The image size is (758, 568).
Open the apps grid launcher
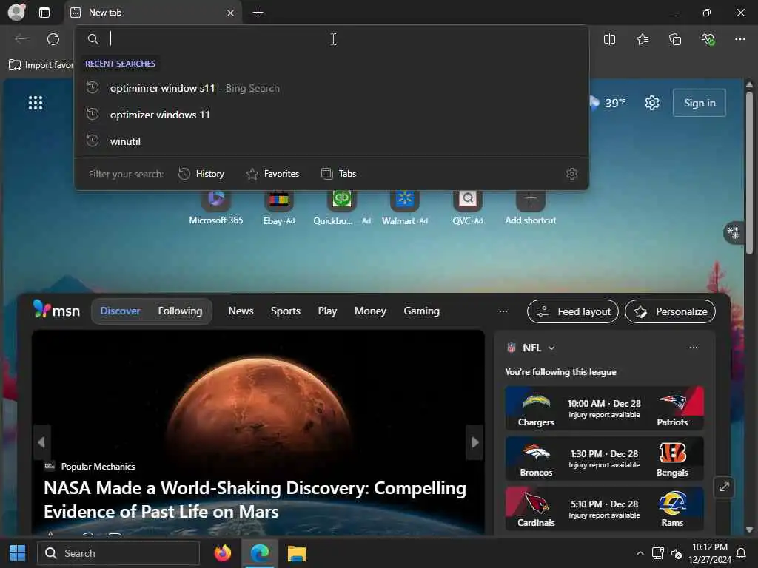coord(36,103)
